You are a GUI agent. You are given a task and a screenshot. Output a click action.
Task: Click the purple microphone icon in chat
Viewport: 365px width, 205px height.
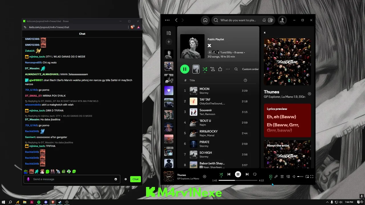tap(28, 179)
